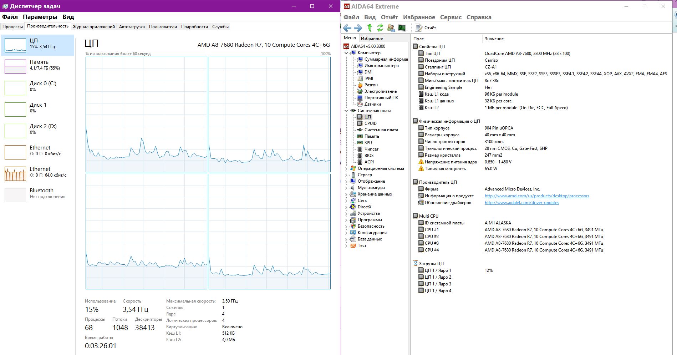Select Диск 1 performance item
The width and height of the screenshot is (677, 355).
coord(37,109)
